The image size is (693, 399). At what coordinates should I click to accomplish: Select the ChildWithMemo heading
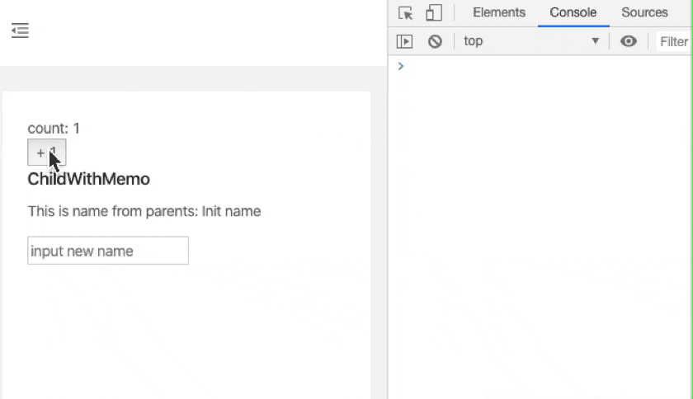click(x=89, y=179)
